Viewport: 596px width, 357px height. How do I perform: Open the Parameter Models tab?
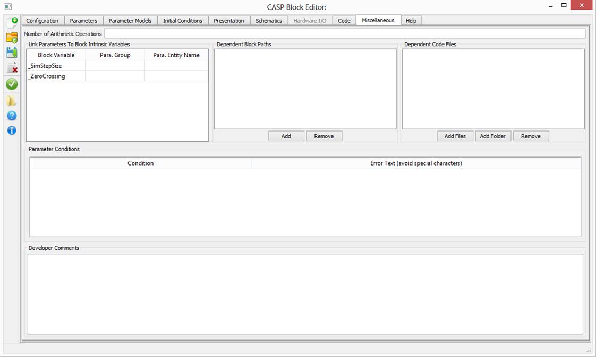pyautogui.click(x=130, y=21)
